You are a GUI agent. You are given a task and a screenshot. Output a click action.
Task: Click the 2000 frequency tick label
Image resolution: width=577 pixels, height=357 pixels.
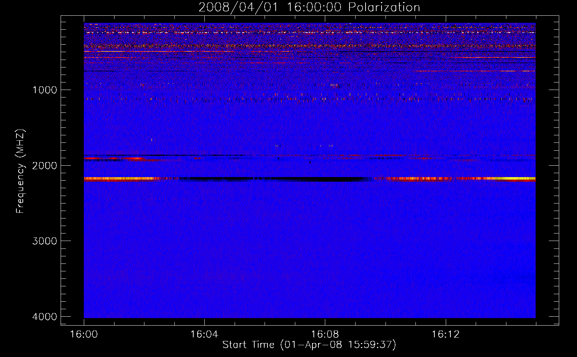coord(45,165)
